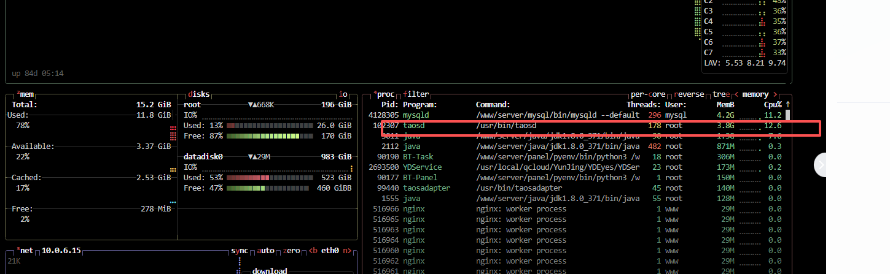Click zero to reset net totals
This screenshot has height=274, width=890.
tap(291, 251)
